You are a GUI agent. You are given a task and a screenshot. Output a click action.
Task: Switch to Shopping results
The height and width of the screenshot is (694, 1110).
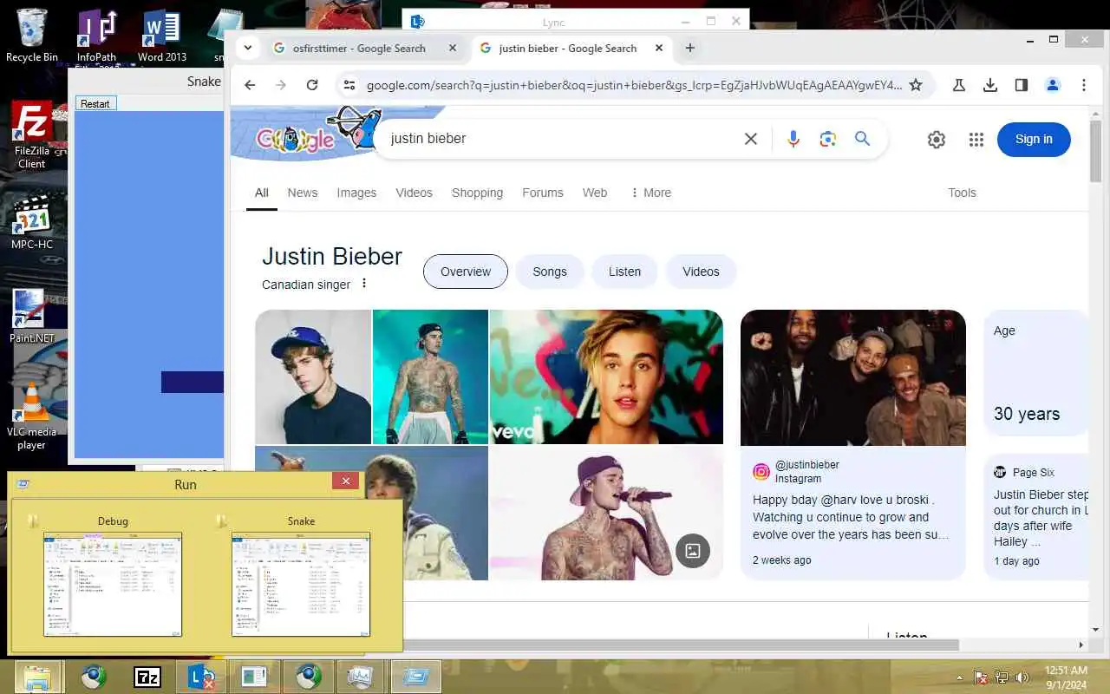point(477,193)
